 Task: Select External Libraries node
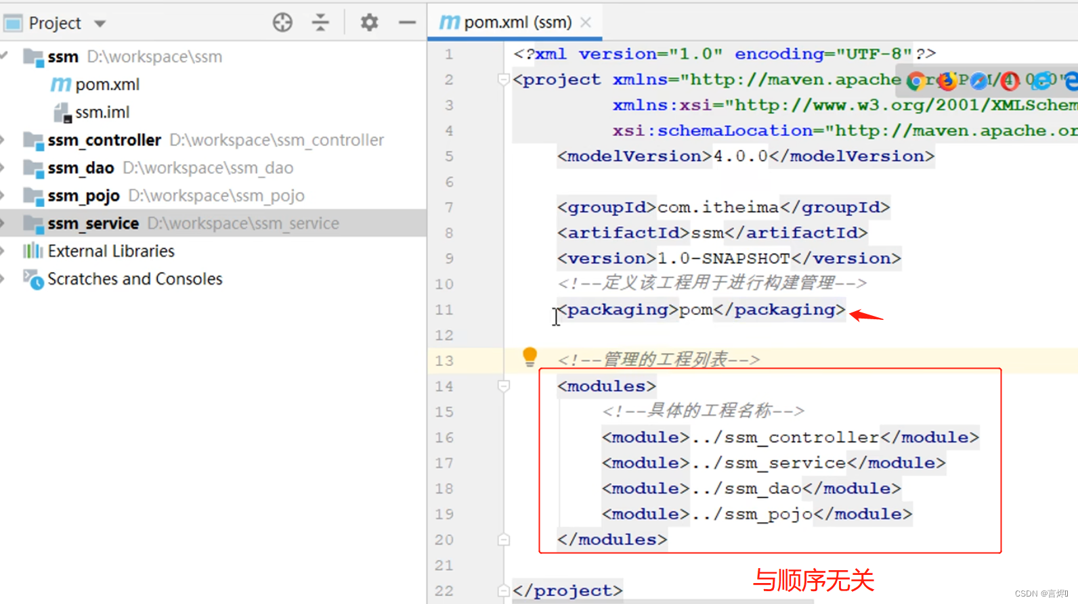[x=111, y=251]
